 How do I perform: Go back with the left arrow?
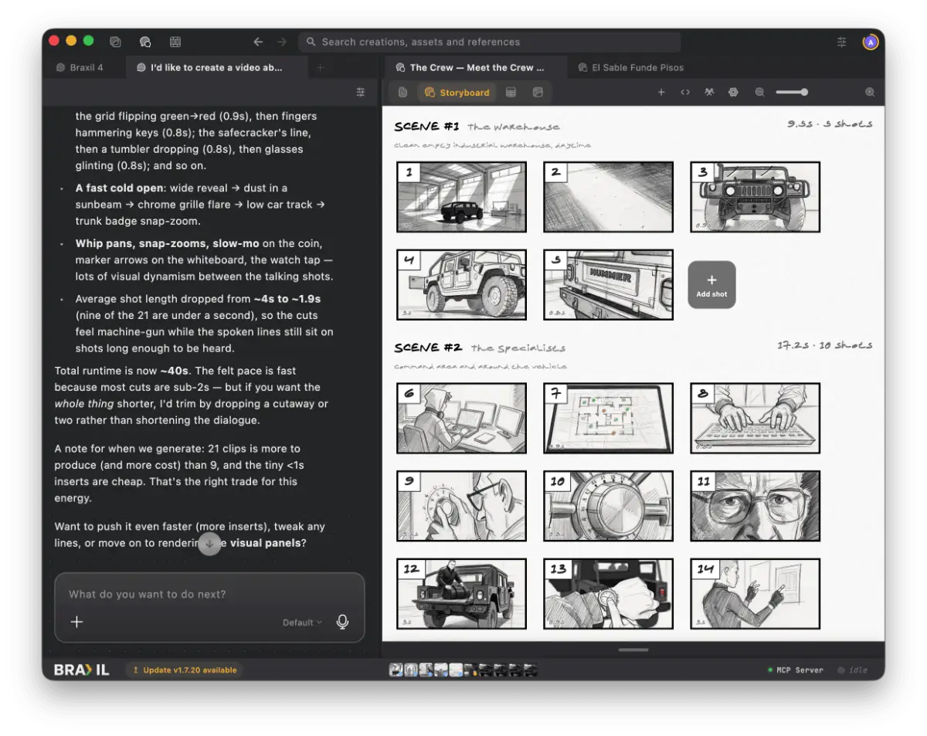[x=258, y=42]
